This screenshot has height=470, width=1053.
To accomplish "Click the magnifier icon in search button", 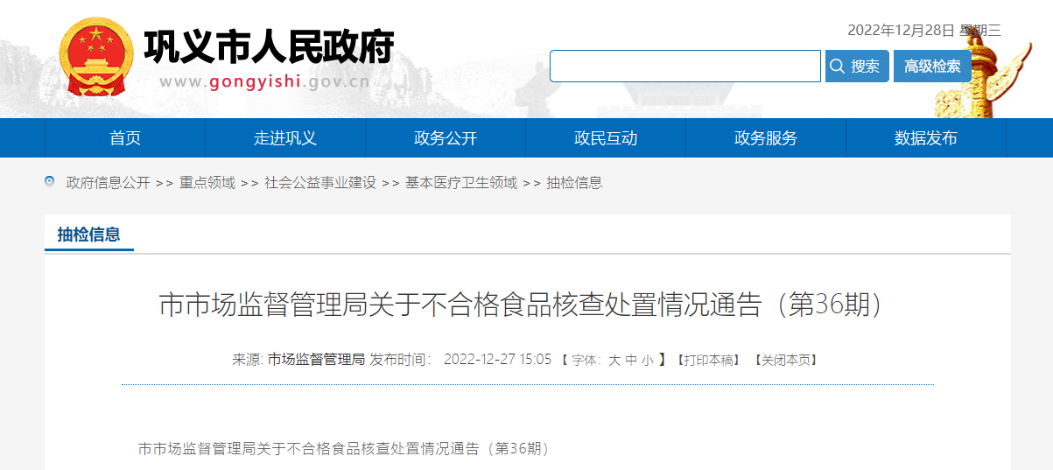I will pyautogui.click(x=838, y=67).
